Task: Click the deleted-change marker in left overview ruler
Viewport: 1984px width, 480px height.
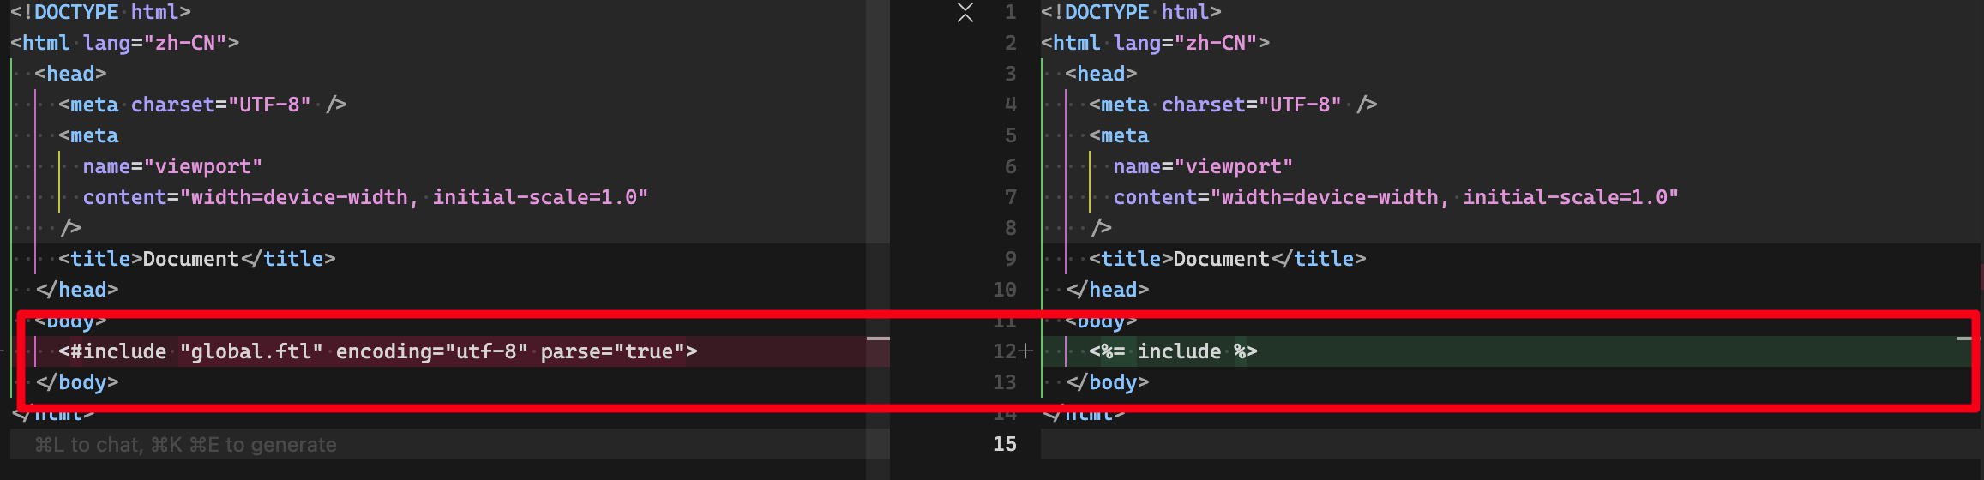Action: 878,339
